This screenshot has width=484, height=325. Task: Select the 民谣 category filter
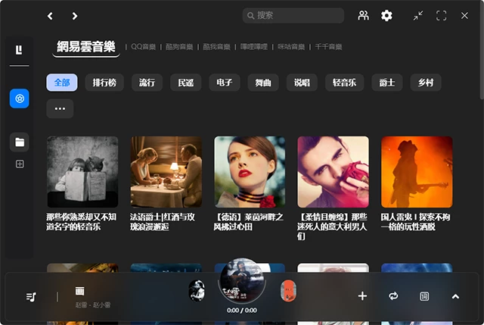186,83
